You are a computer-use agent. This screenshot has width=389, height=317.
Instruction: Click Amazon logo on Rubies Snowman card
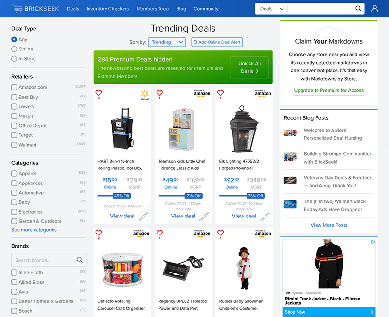coord(263,234)
